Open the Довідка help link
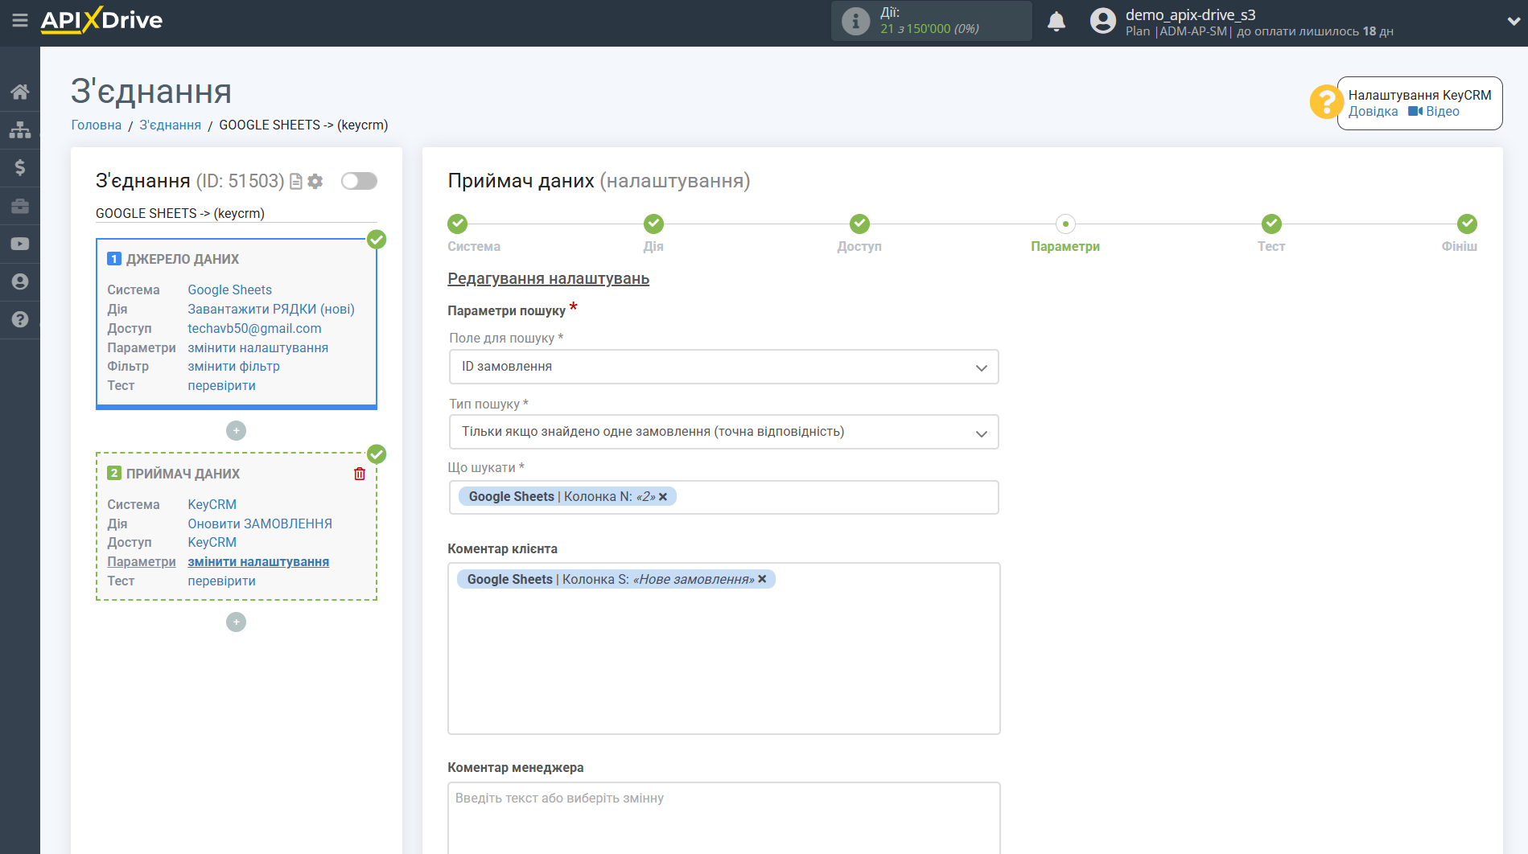Image resolution: width=1528 pixels, height=854 pixels. pos(1373,112)
